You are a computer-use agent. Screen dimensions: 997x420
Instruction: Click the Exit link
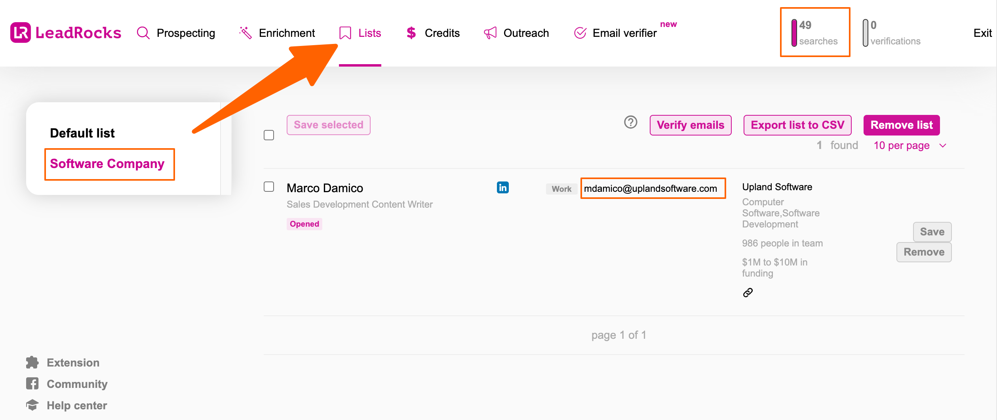983,33
